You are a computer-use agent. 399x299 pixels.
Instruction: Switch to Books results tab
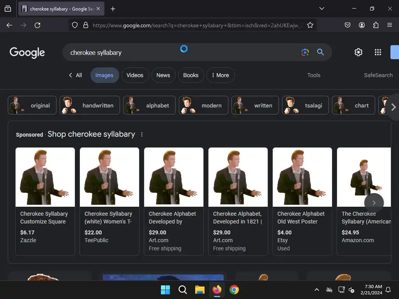tap(191, 75)
